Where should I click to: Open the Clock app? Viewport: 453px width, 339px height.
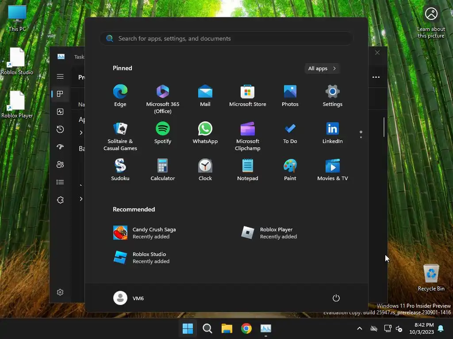(205, 170)
